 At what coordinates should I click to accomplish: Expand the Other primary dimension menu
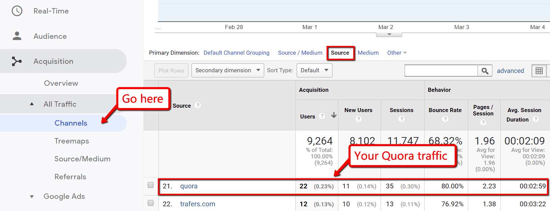(x=397, y=53)
